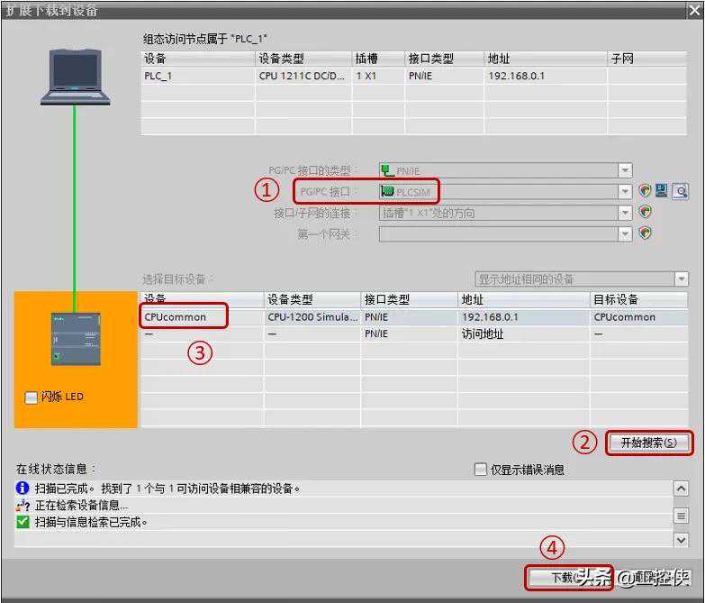Screen dimensions: 705x603
Task: Enable 仅显示错误消息 checkbox
Action: coord(481,470)
